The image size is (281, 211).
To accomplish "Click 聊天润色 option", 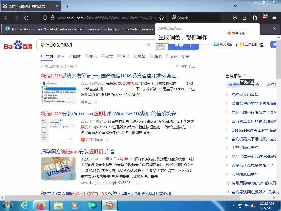I will tap(223, 44).
